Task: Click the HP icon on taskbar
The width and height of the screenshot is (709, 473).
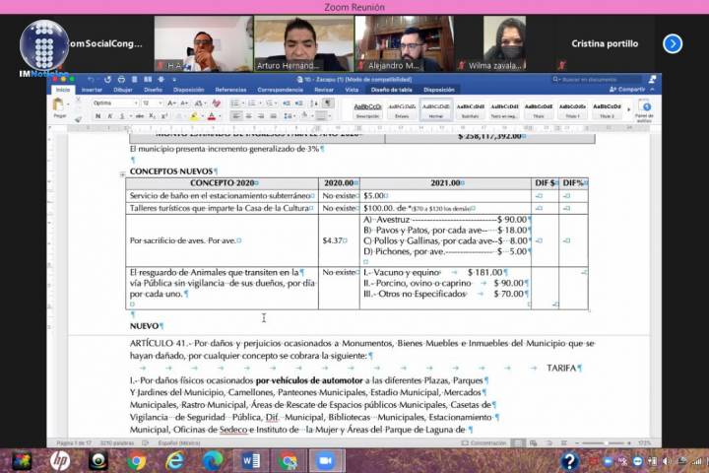Action: 60,461
